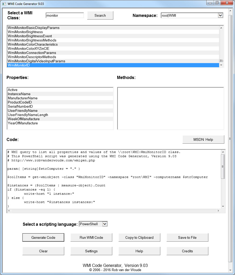Viewport: 235px width, 275px height.
Task: Select the WmiMonitorDigitalVideoInputParams class
Action: click(x=113, y=61)
